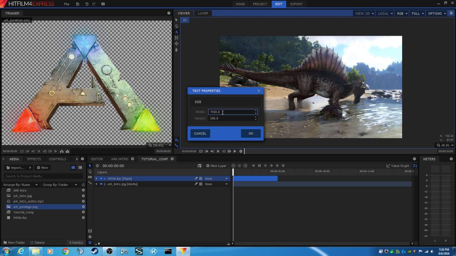Toggle the sort order icon in media panel
The width and height of the screenshot is (456, 256).
[83, 185]
